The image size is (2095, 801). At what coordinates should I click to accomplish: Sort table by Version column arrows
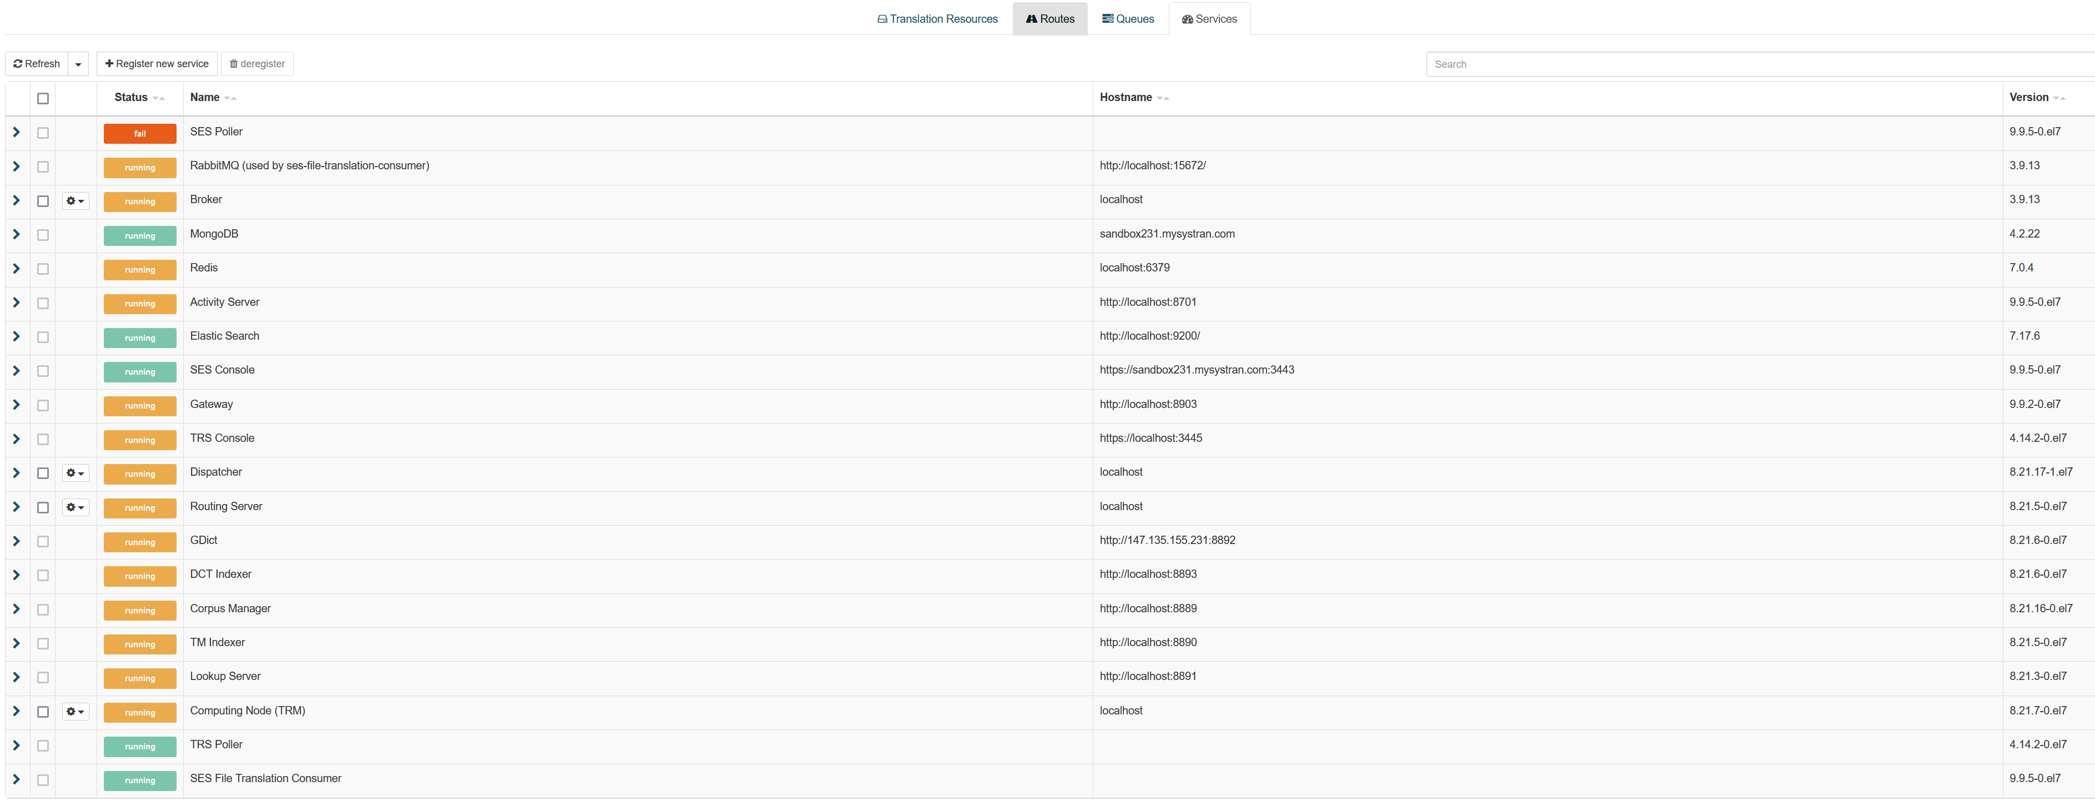(x=2059, y=98)
